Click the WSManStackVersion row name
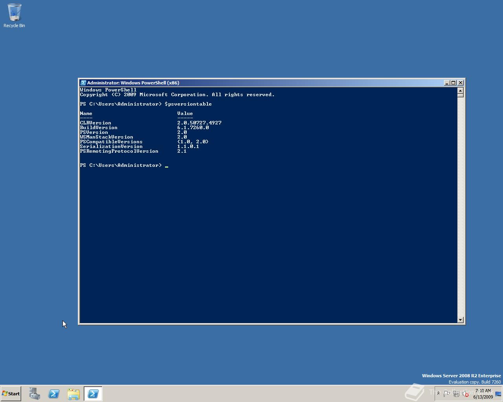Image resolution: width=503 pixels, height=402 pixels. 106,137
